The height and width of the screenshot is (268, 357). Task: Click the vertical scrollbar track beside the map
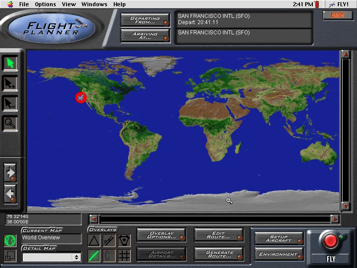coord(345,130)
